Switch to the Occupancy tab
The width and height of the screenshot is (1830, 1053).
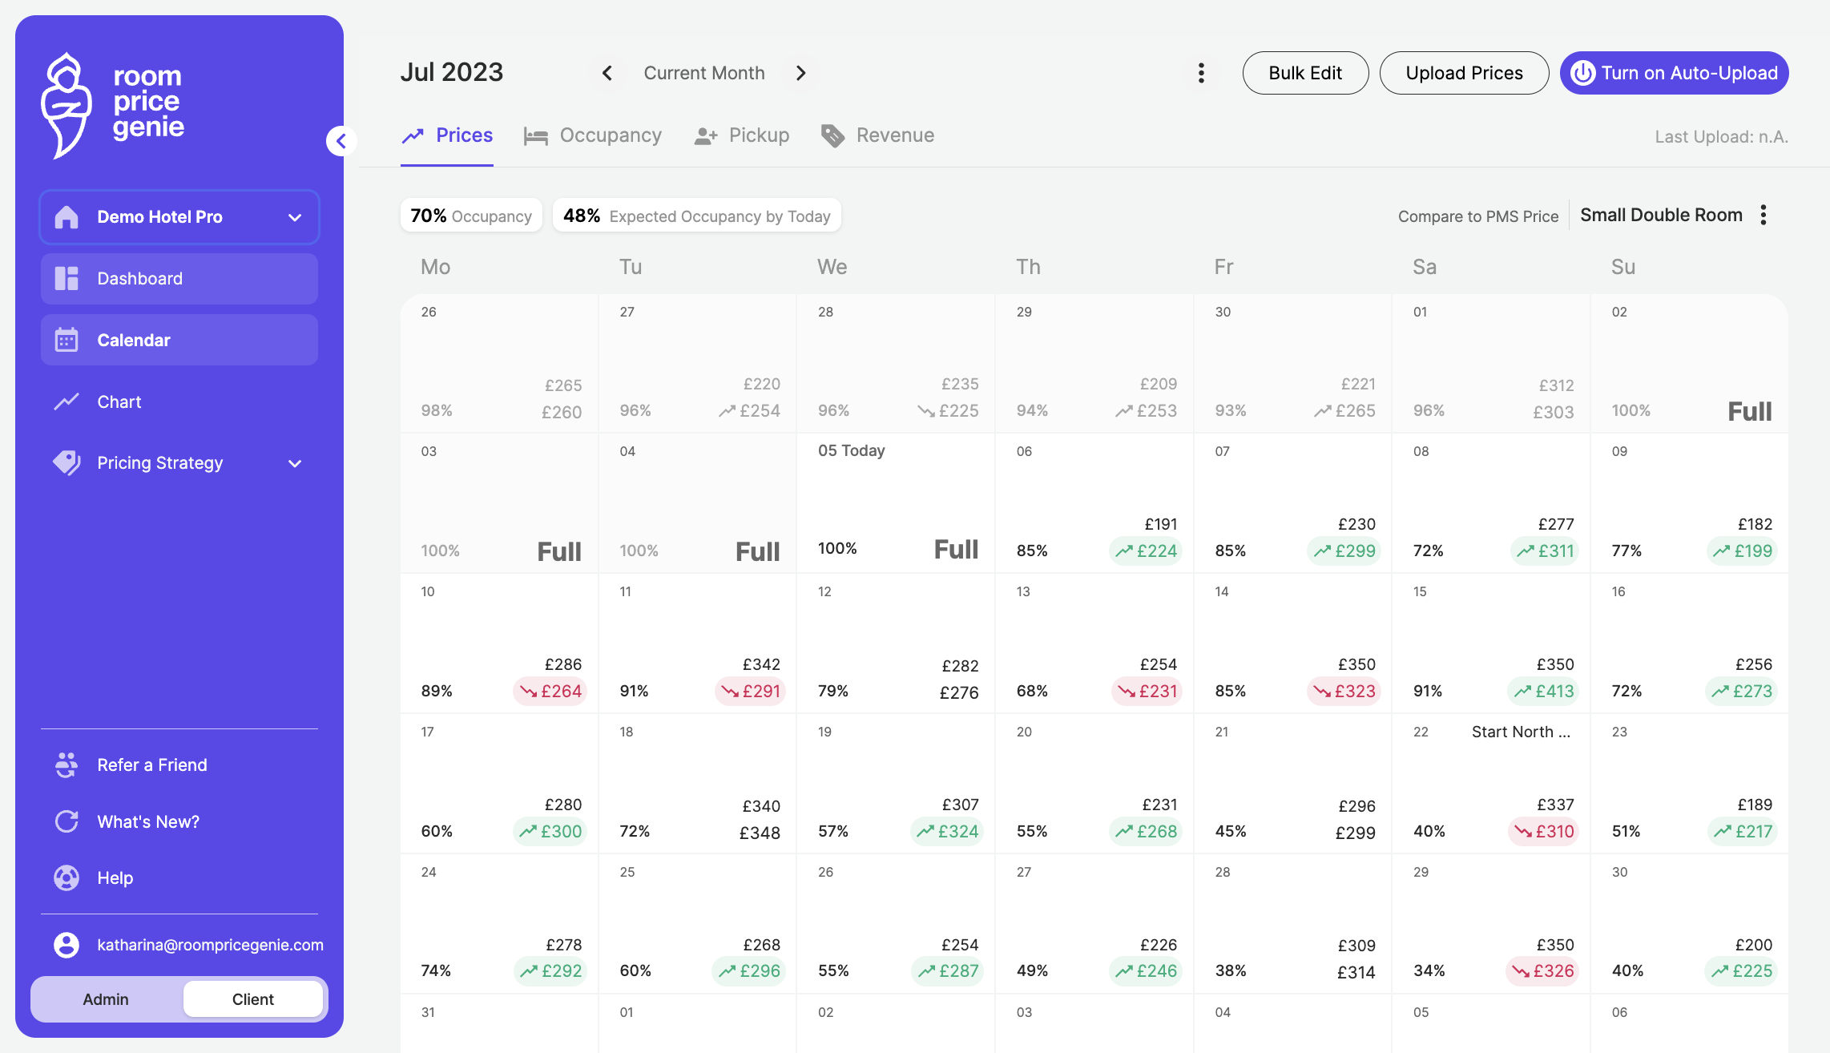coord(592,135)
